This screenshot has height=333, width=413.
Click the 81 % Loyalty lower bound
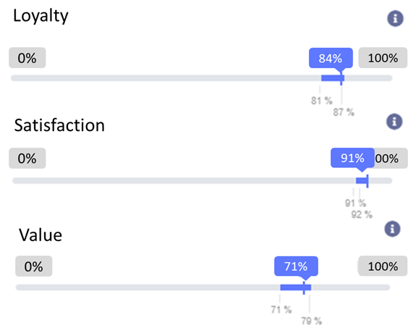pos(322,101)
